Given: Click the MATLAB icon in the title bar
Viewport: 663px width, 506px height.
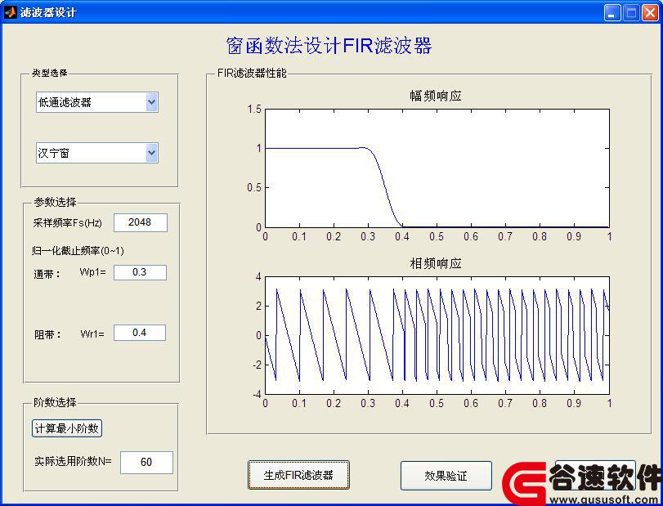Looking at the screenshot, I should [x=10, y=12].
